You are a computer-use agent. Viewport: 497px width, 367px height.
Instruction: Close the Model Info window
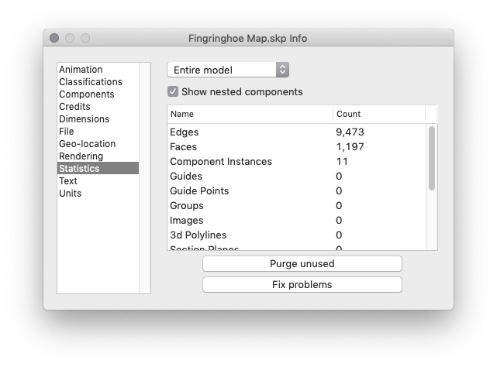(54, 38)
